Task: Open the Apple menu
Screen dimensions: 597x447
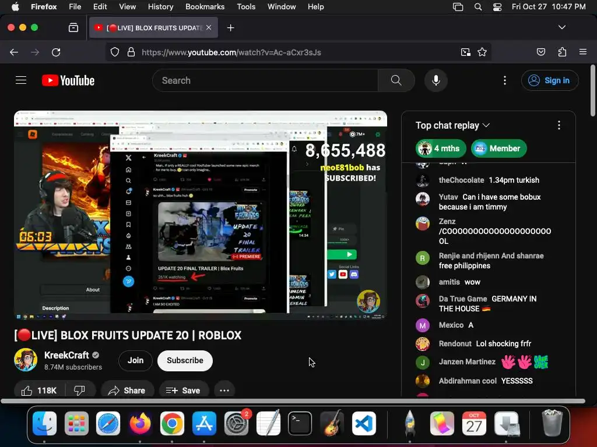Action: tap(15, 7)
